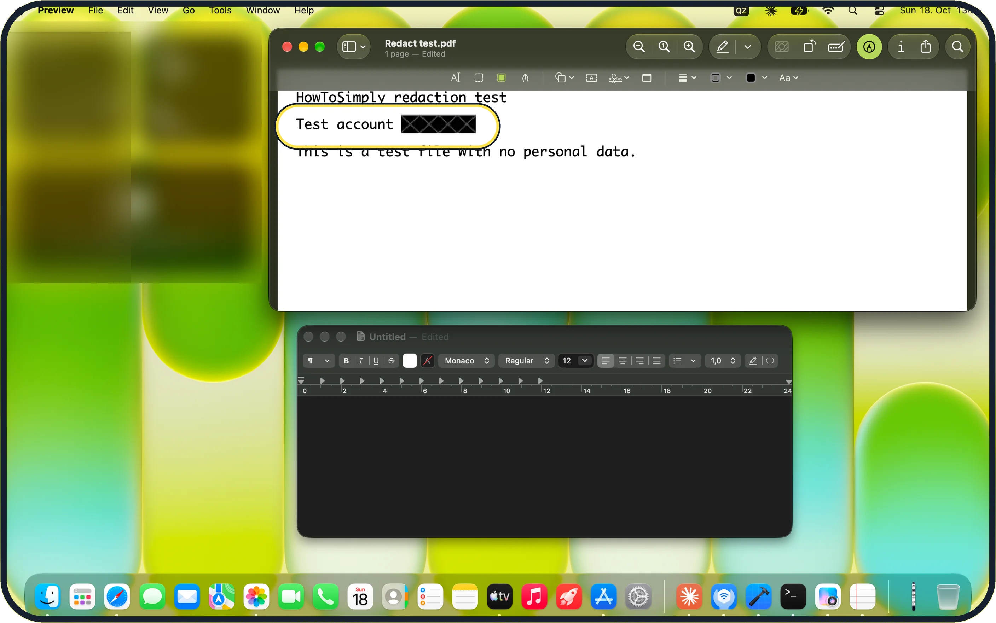Select the Sketch pen tool
Screen dimensions: 996x623
(x=525, y=78)
